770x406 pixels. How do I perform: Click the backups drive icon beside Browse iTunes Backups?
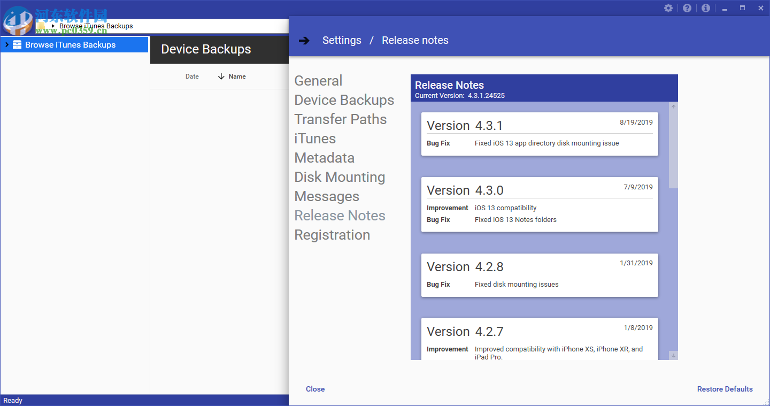[x=17, y=44]
